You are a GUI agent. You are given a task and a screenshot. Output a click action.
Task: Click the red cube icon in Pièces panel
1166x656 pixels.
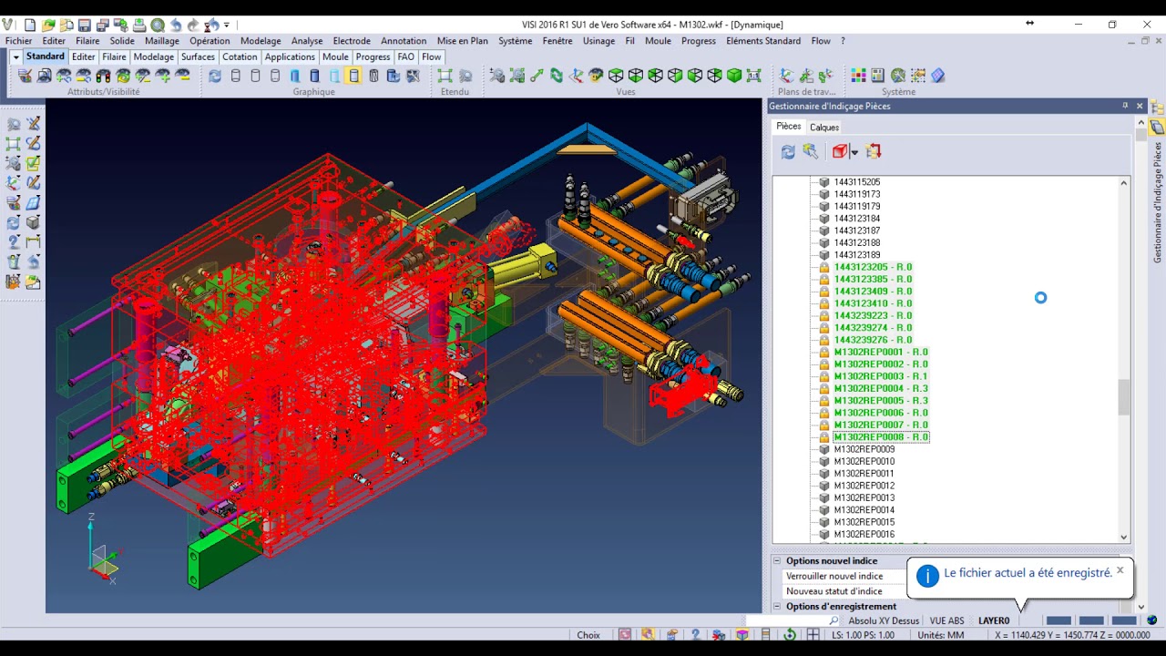[839, 151]
